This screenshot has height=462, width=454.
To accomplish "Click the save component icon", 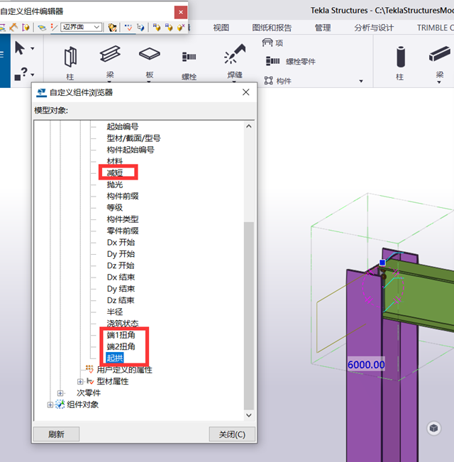I will pyautogui.click(x=156, y=28).
